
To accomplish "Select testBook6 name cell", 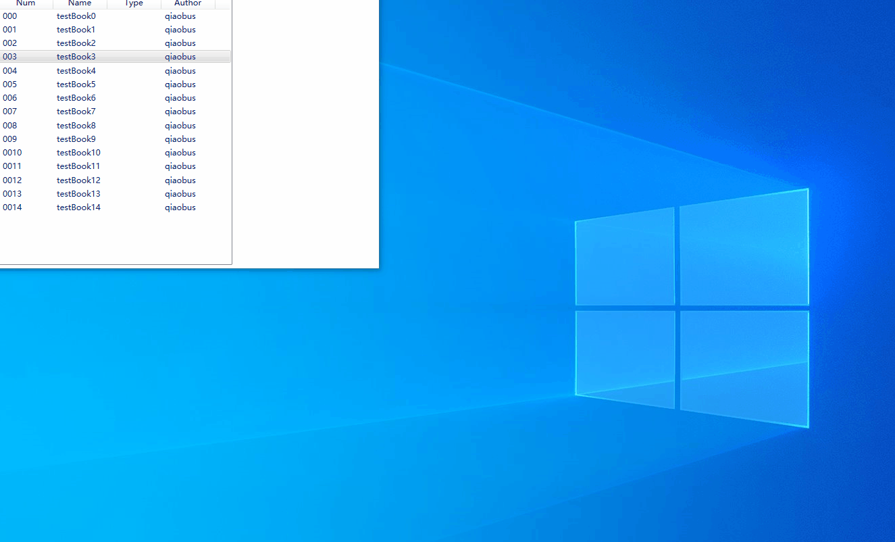I will point(76,97).
